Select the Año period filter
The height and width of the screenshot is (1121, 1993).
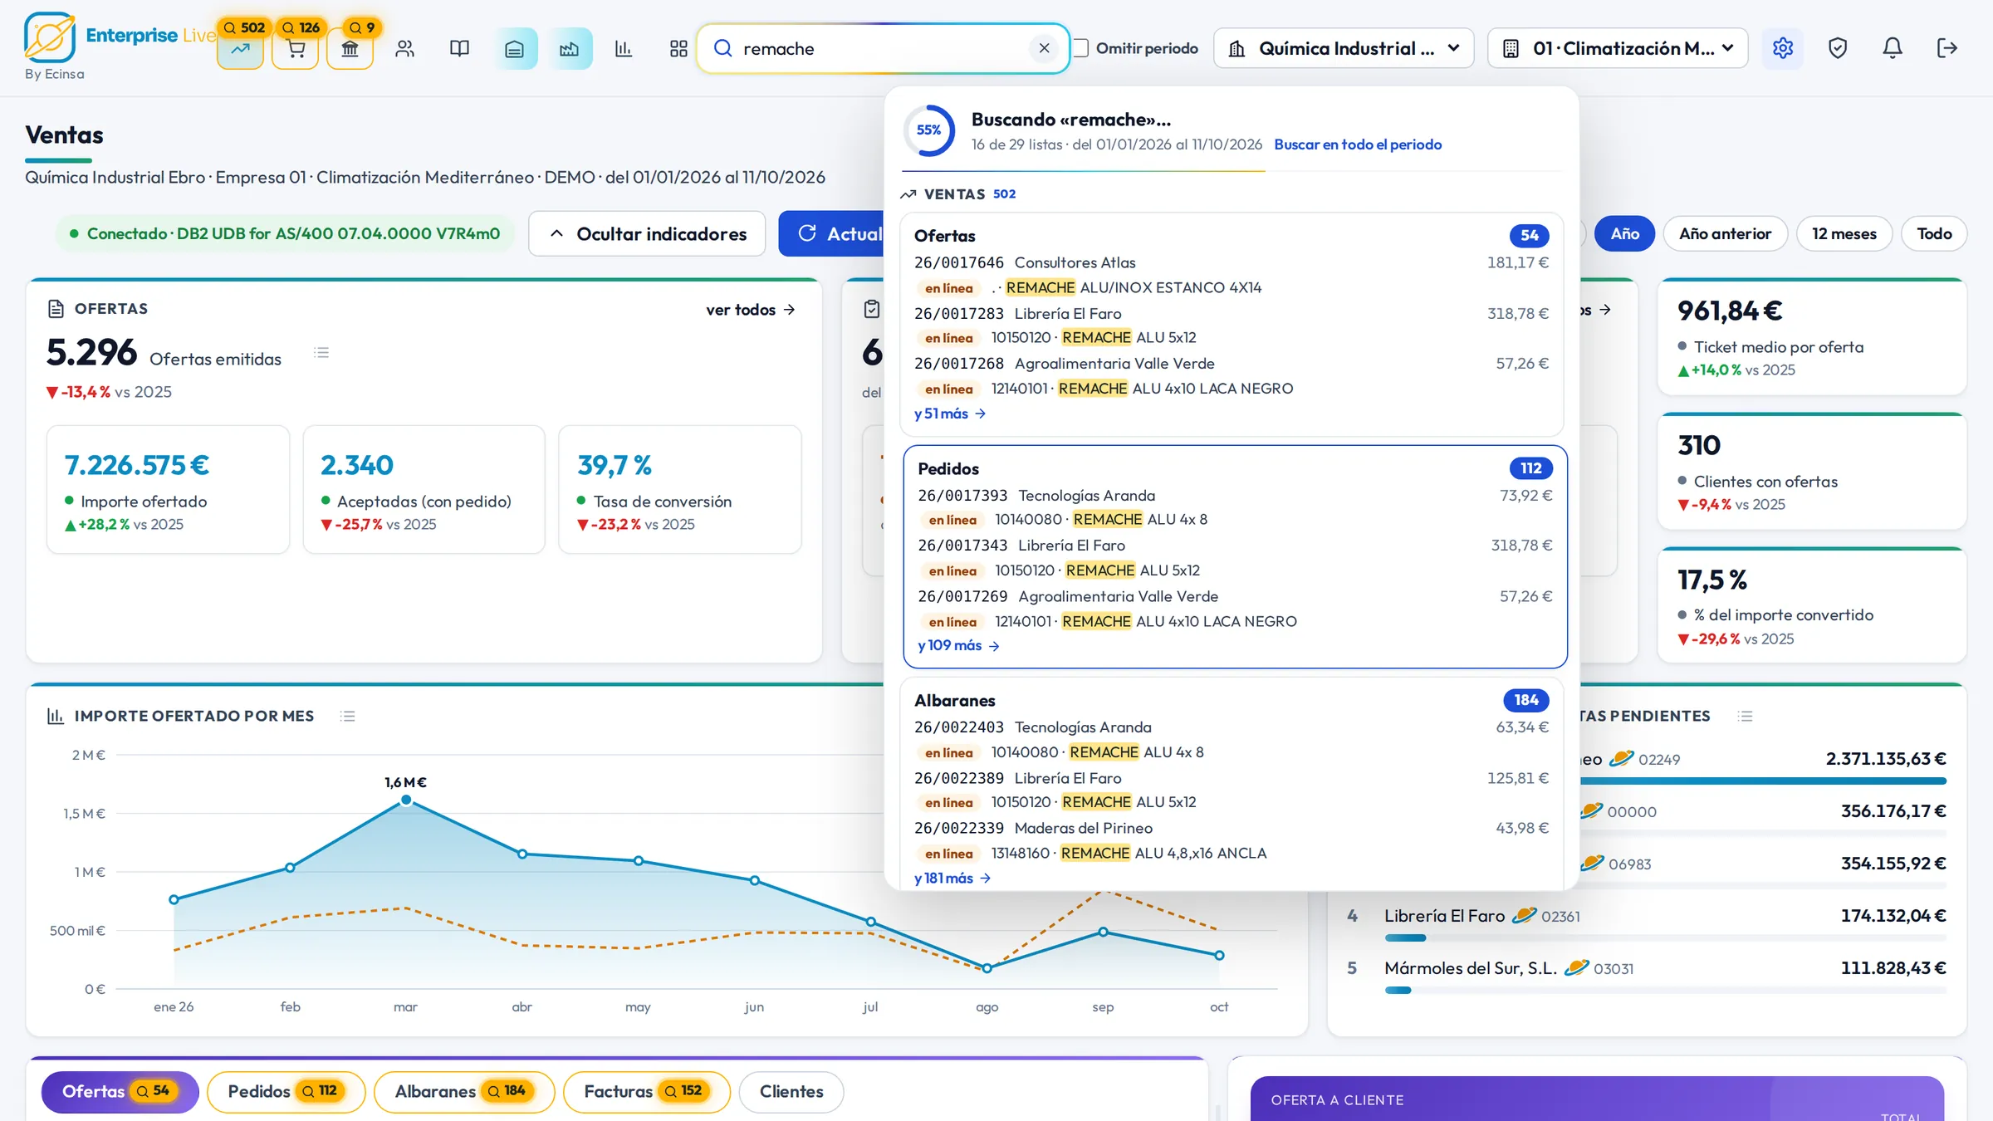tap(1624, 233)
